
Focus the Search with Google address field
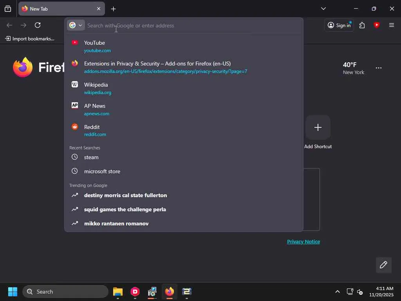pyautogui.click(x=193, y=25)
